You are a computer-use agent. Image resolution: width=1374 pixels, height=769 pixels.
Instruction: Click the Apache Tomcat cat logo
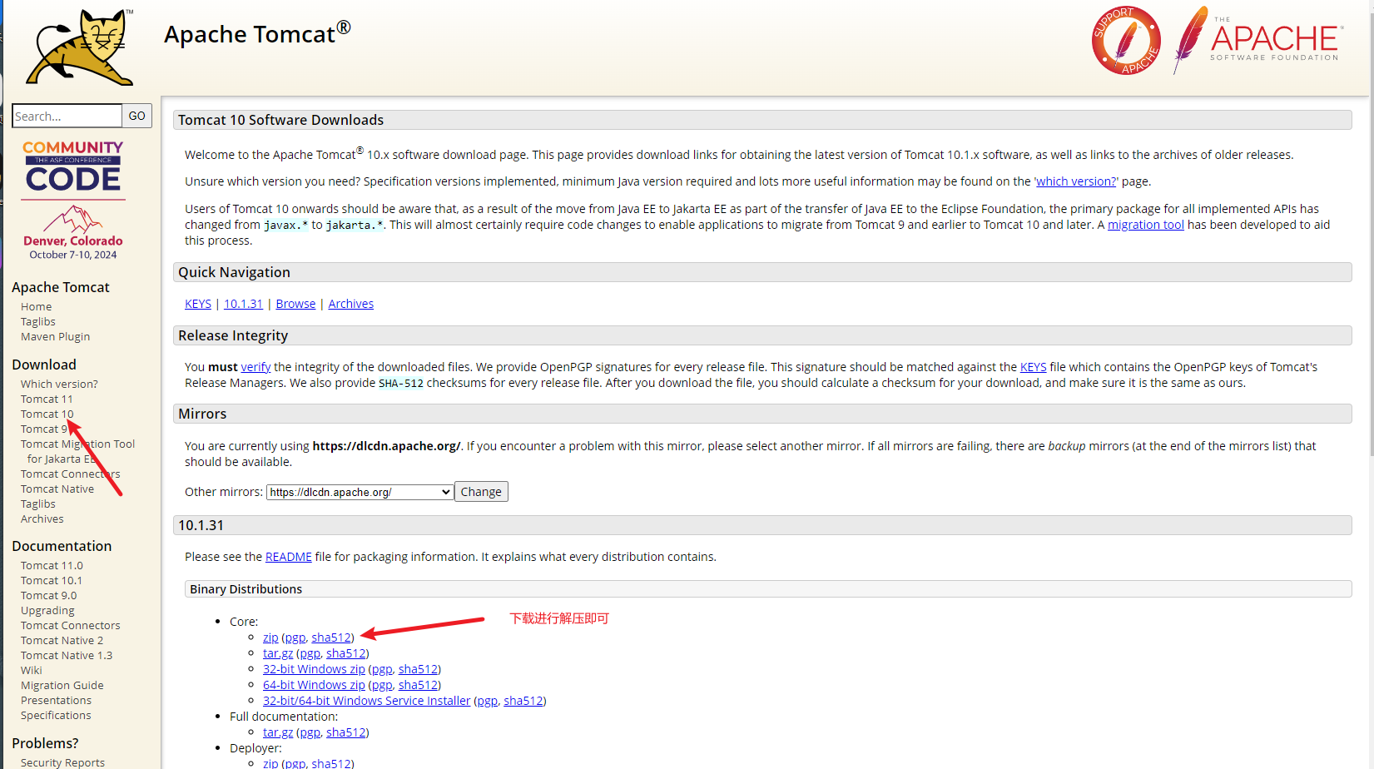tap(79, 47)
